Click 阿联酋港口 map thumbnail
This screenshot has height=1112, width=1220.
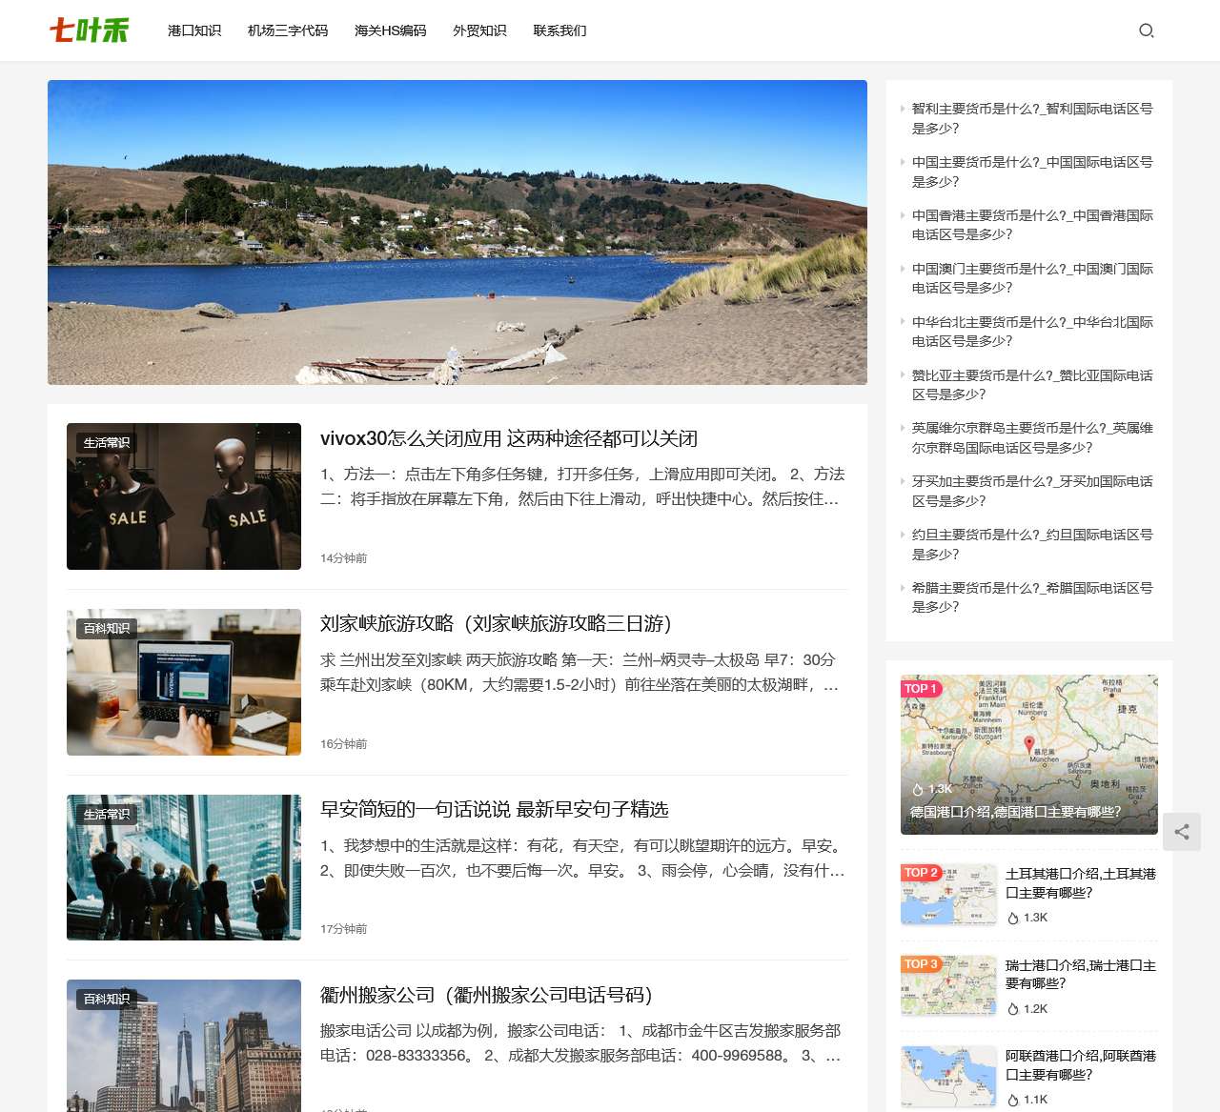[948, 1077]
